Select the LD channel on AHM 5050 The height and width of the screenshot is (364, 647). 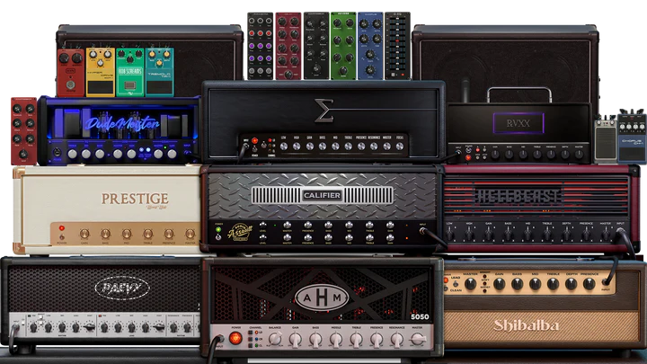tap(251, 332)
